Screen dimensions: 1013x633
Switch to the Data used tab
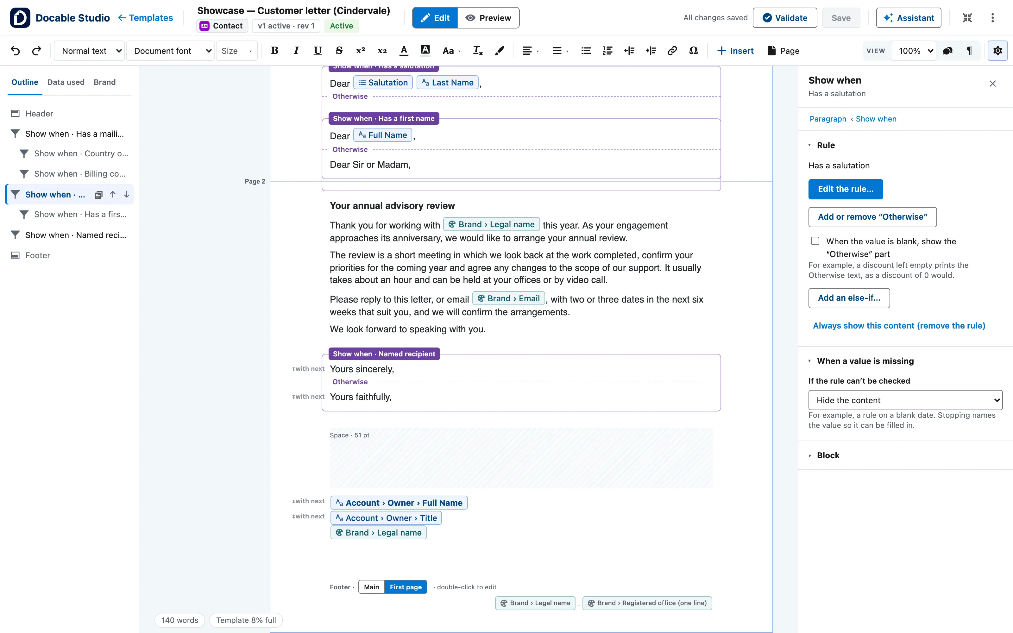pyautogui.click(x=66, y=82)
